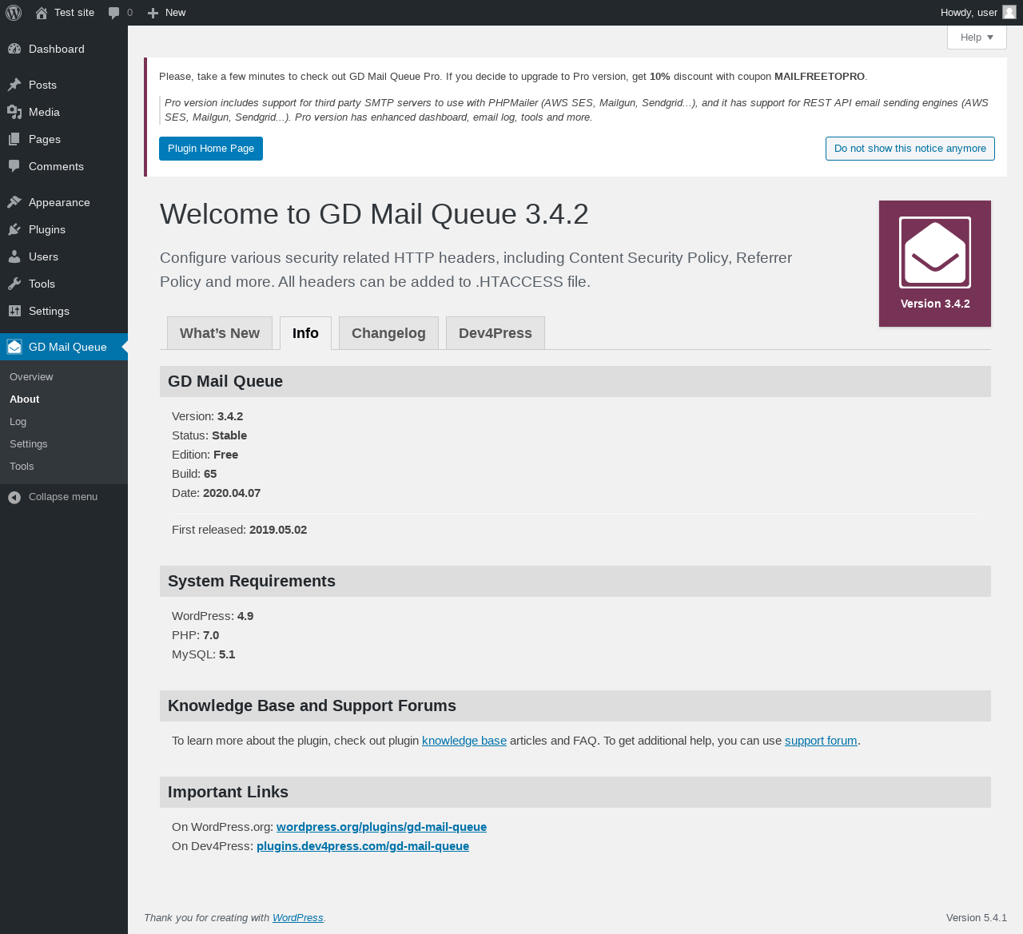Click the Comments speech bubble sidebar icon
Viewport: 1023px width, 934px height.
coord(14,166)
